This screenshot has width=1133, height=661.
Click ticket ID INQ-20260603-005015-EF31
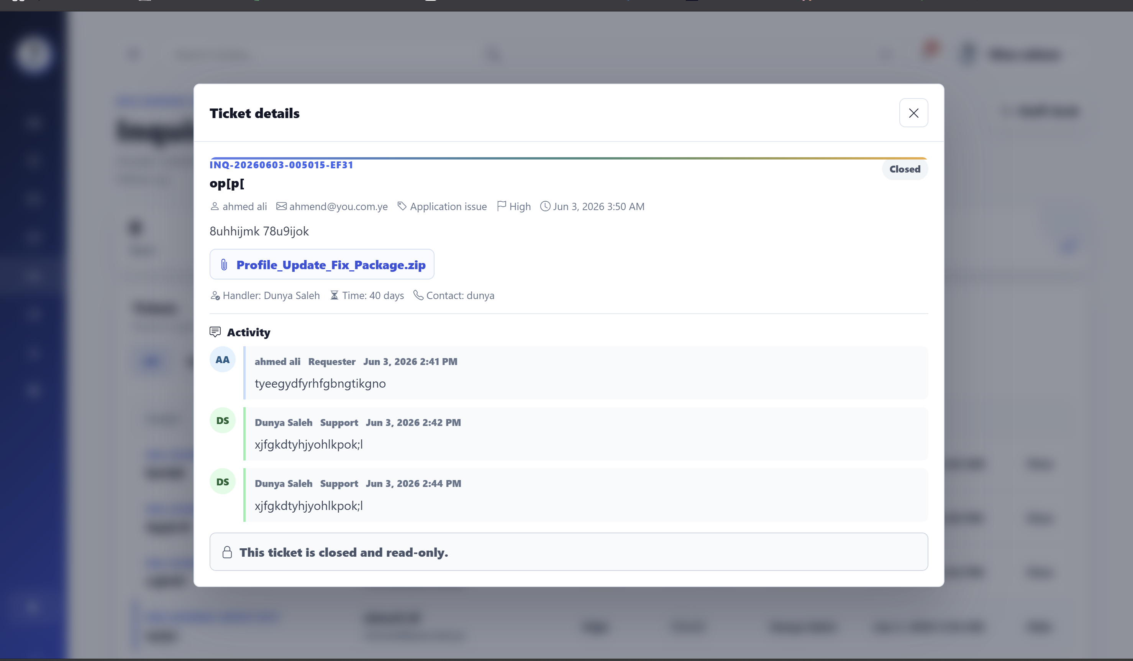click(282, 165)
